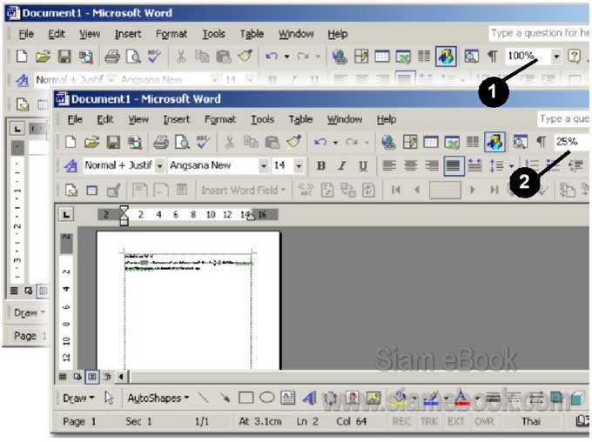
Task: Click OVR overtype indicator in status bar
Action: click(x=484, y=421)
